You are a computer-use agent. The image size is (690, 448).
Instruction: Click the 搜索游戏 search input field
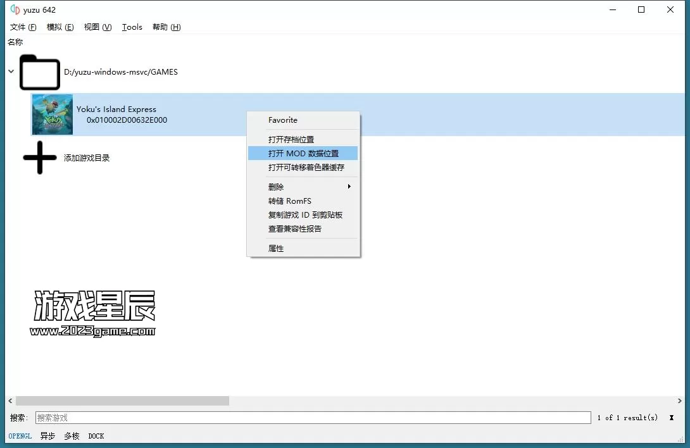313,418
